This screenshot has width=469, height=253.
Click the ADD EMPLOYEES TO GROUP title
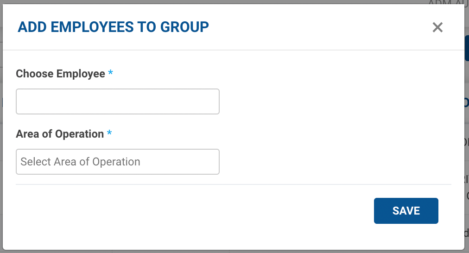[113, 27]
